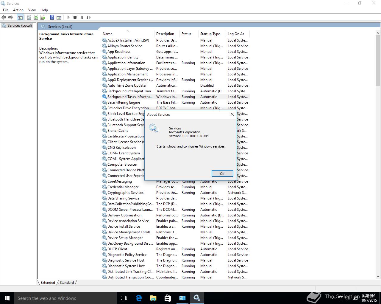The width and height of the screenshot is (381, 304).
Task: Open Task View on the taskbar
Action: pos(124,298)
